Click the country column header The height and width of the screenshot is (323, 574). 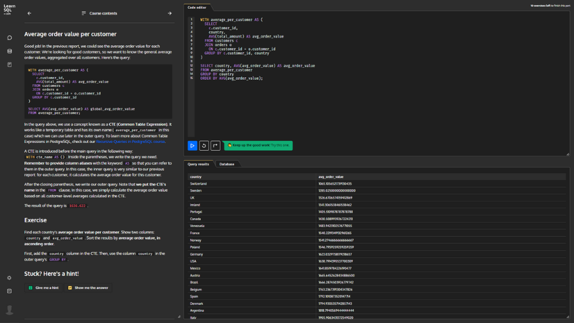[x=251, y=177]
